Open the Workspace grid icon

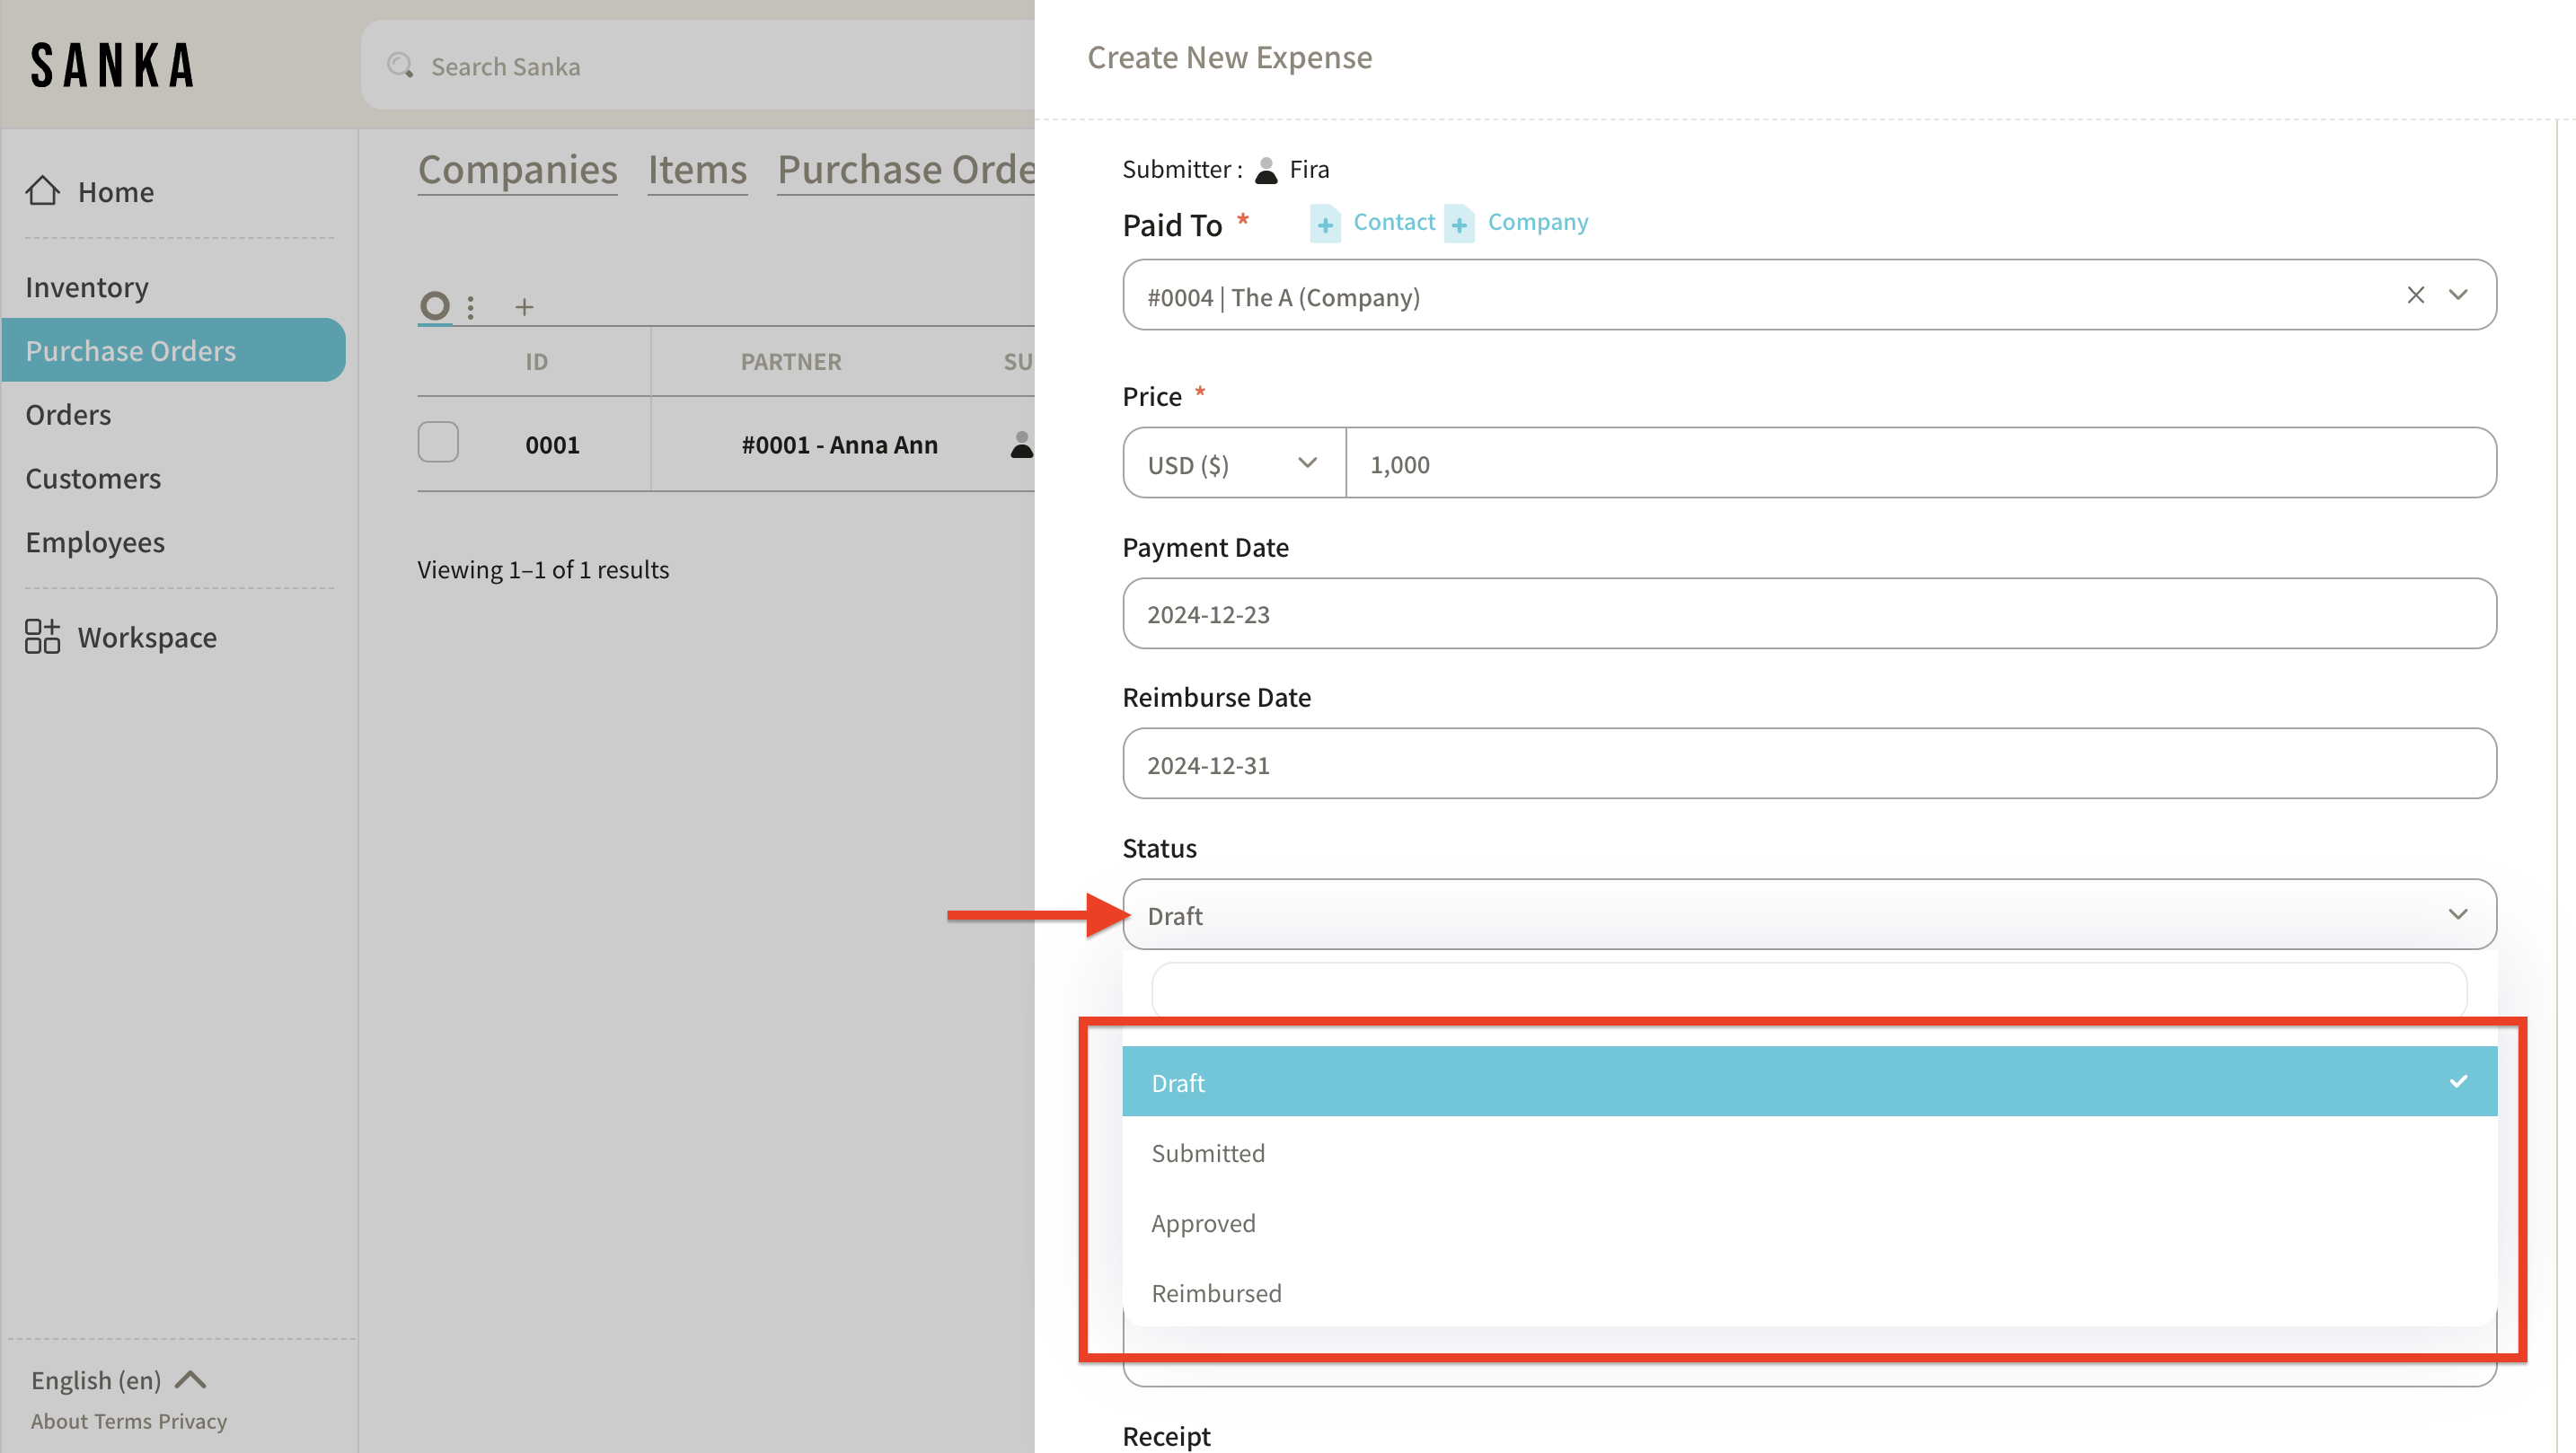42,636
